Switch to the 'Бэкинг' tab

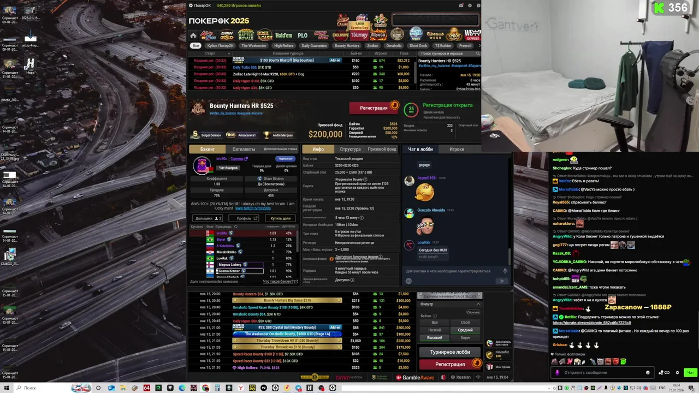[208, 149]
